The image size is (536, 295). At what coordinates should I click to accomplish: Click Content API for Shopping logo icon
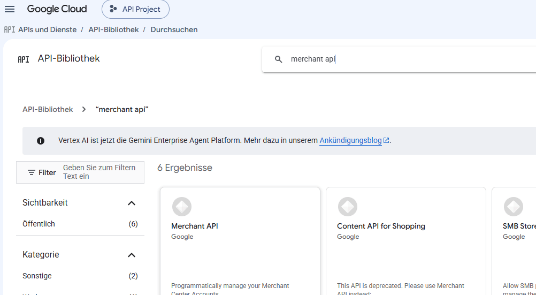[x=348, y=207]
